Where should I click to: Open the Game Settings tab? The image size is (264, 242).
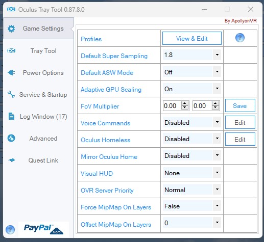coord(38,29)
